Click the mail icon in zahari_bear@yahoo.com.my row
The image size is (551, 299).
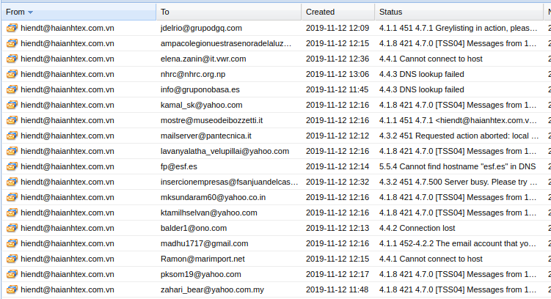[12, 289]
